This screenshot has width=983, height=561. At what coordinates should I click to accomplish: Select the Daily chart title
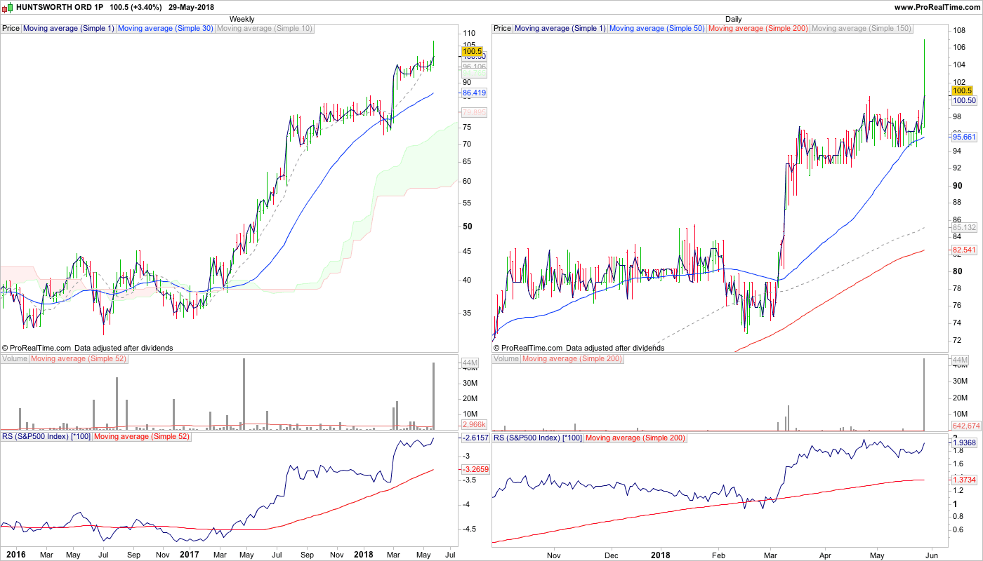coord(734,19)
